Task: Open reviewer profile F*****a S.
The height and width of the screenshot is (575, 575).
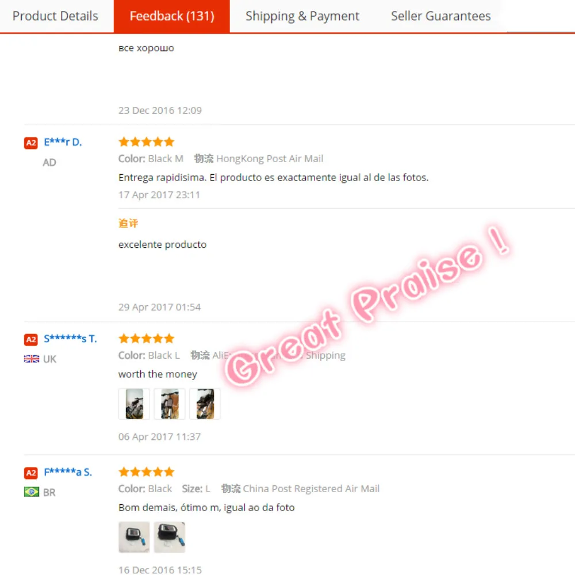Action: pyautogui.click(x=68, y=472)
